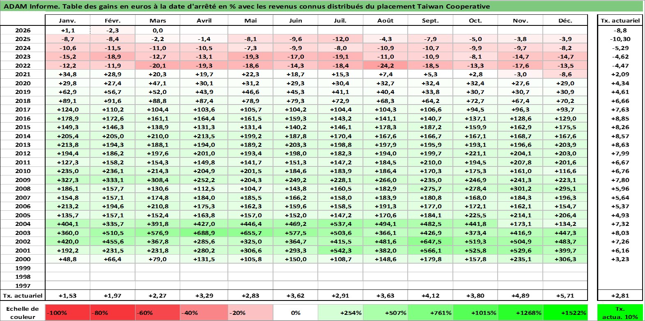Click the 2008 Nov. cell '+301,2'
Image resolution: width=645 pixels, height=321 pixels.
click(520, 189)
